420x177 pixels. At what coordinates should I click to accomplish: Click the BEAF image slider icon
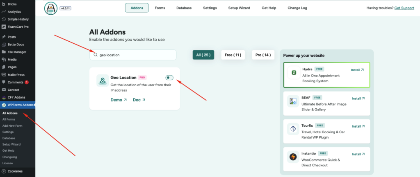tap(293, 101)
